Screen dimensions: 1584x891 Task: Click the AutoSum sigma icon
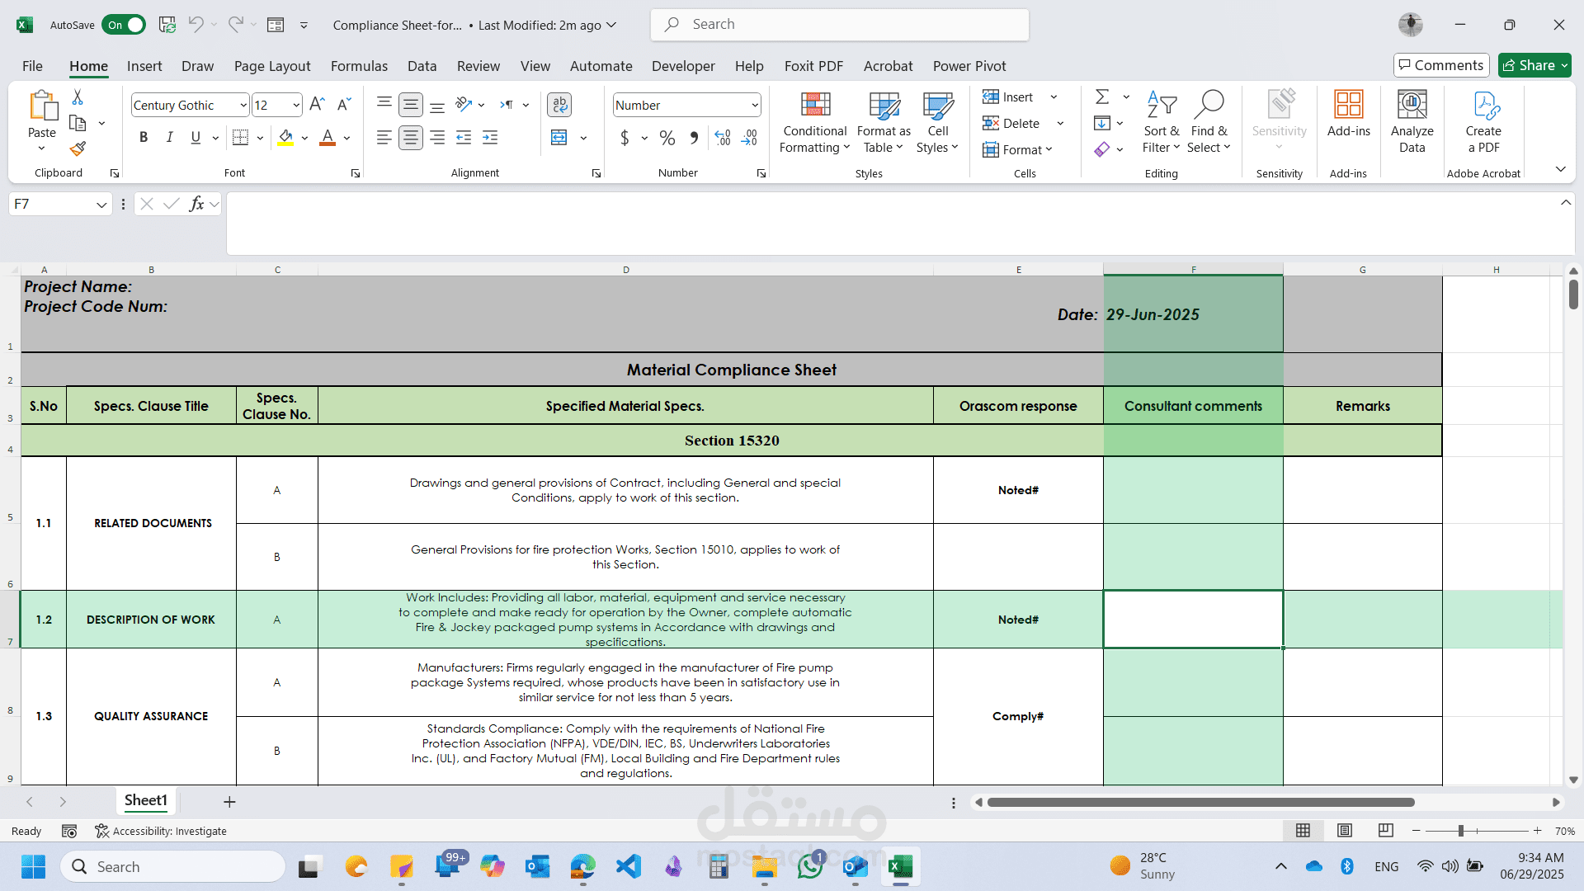click(x=1102, y=97)
